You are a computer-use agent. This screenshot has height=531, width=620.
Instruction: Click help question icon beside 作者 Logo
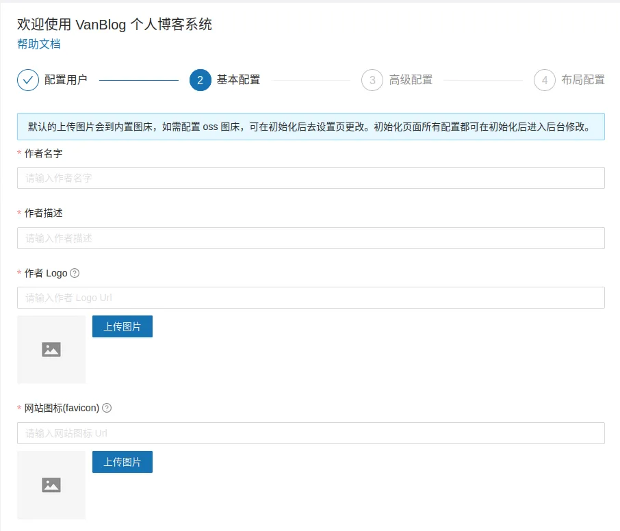pyautogui.click(x=75, y=273)
